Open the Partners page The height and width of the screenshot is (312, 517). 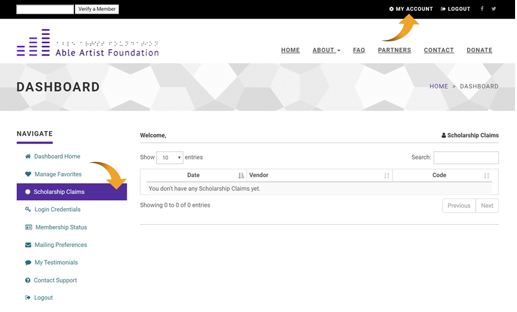point(394,50)
